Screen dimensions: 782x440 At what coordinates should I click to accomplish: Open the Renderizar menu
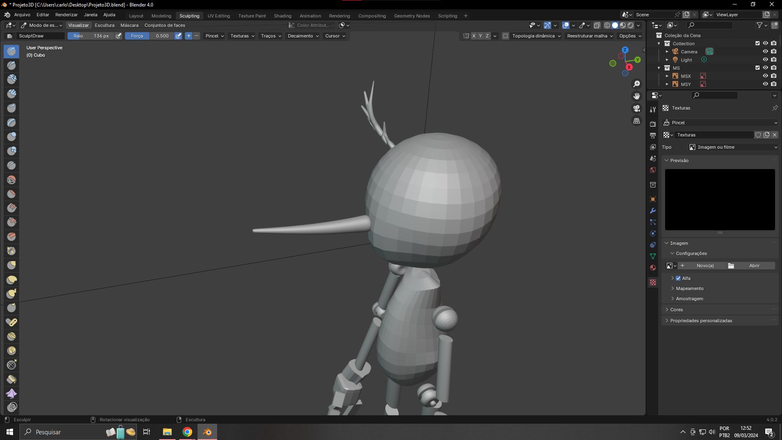pyautogui.click(x=66, y=15)
